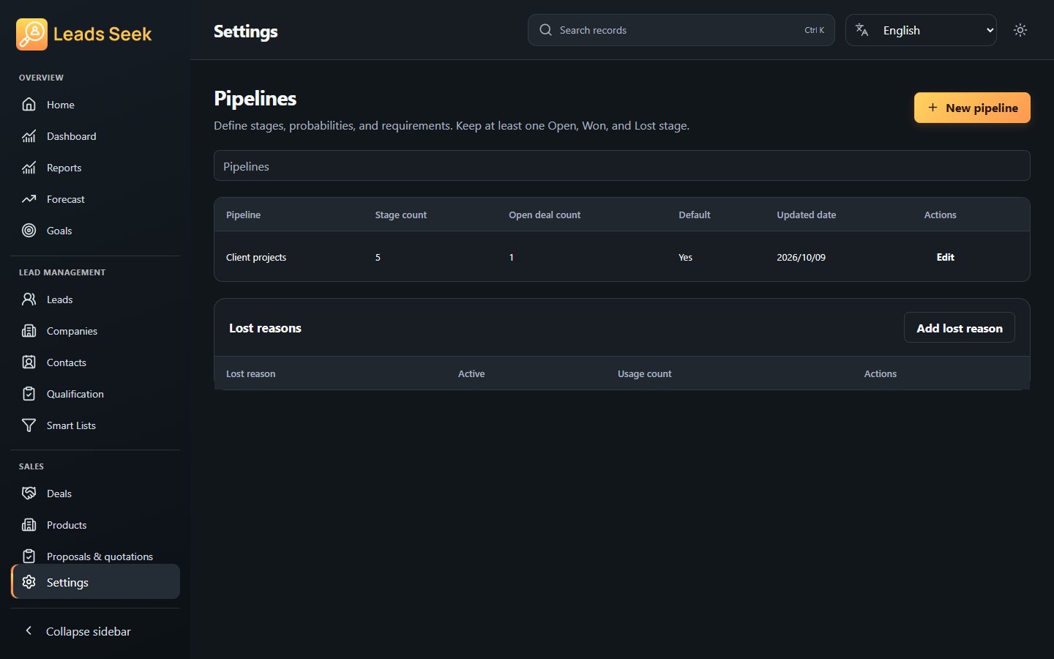Click the Active column header

pos(471,373)
